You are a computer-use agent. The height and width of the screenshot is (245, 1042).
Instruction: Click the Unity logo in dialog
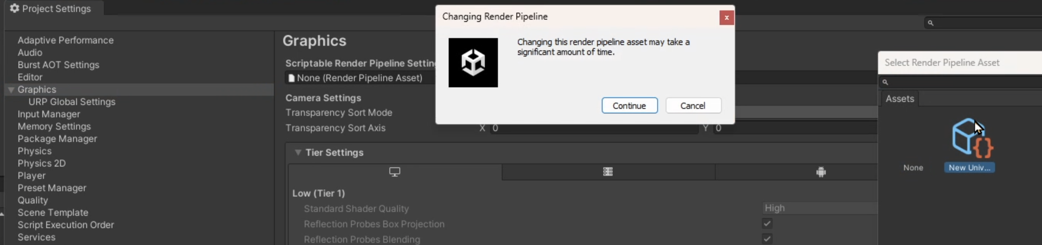[473, 63]
